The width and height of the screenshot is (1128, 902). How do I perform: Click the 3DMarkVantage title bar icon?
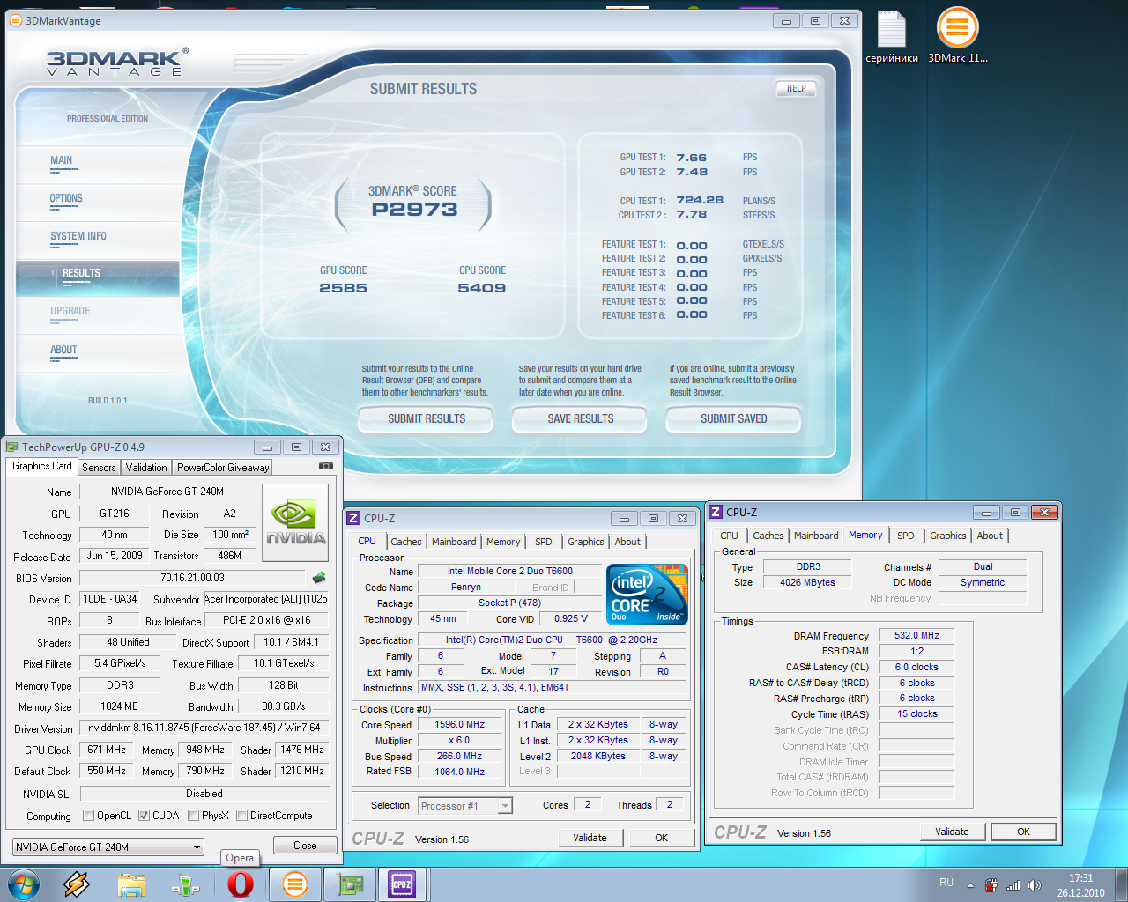15,20
